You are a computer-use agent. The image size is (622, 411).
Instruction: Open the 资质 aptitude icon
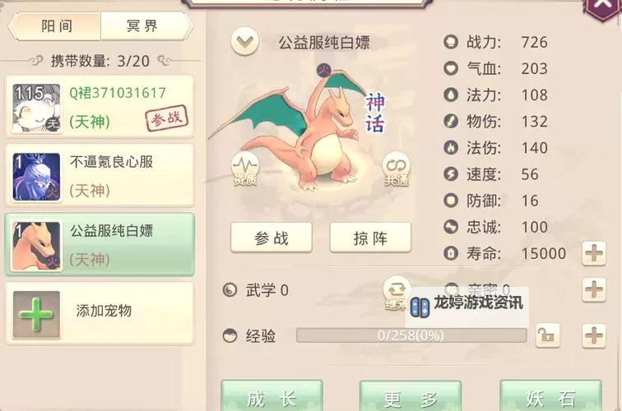coord(244,169)
